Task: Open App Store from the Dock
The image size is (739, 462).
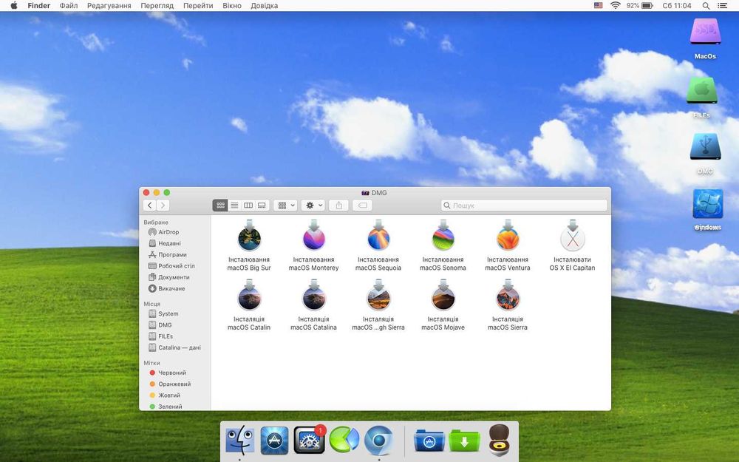Action: click(x=274, y=440)
